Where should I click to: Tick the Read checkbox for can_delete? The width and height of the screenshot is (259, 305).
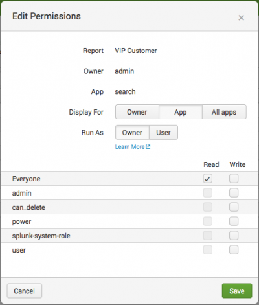[x=208, y=207]
